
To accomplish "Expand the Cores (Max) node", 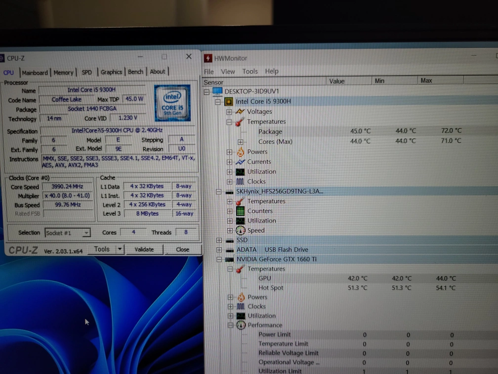I will click(241, 142).
